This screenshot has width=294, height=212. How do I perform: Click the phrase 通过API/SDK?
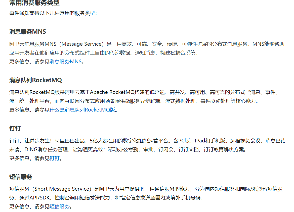coord(34,198)
